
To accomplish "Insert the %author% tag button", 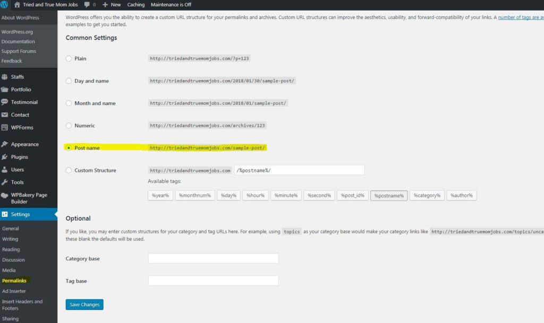I will pos(462,195).
